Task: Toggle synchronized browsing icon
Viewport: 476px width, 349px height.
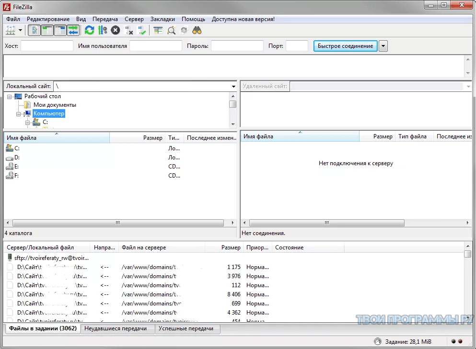Action: (x=184, y=30)
